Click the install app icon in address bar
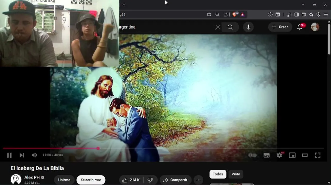This screenshot has width=331, height=185. point(209,15)
